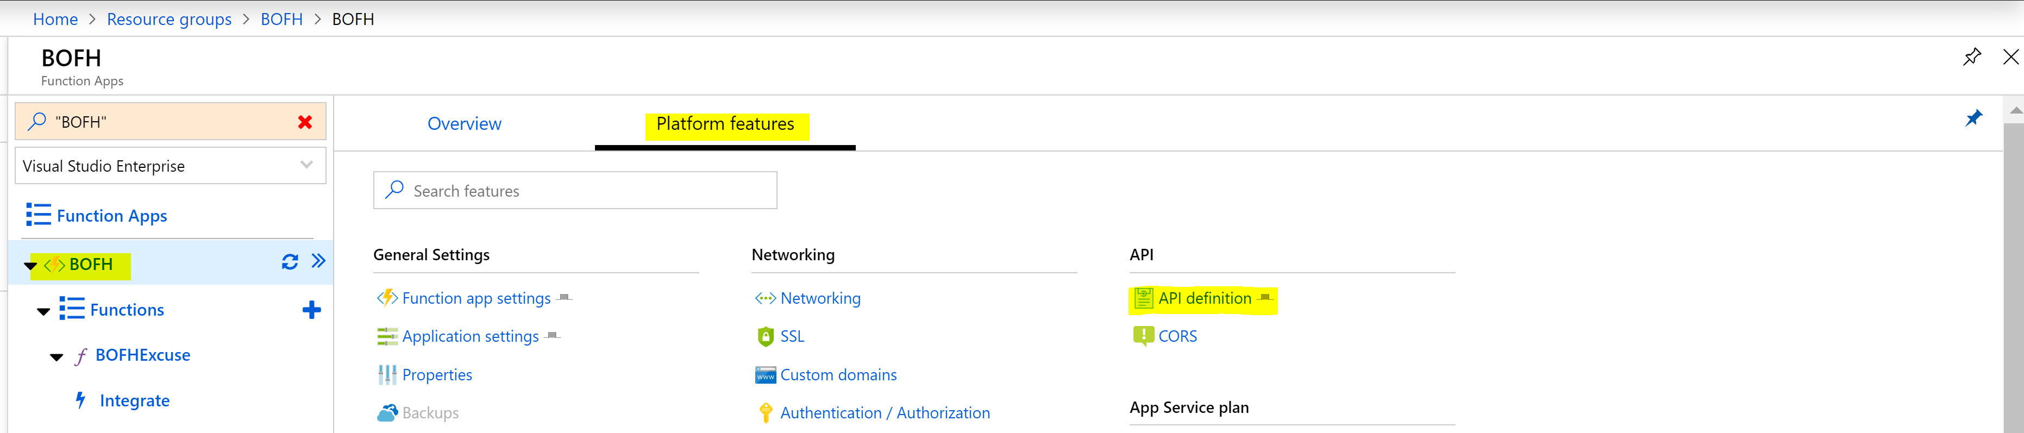Image resolution: width=2024 pixels, height=433 pixels.
Task: Refresh the BOFH function app
Action: tap(290, 262)
